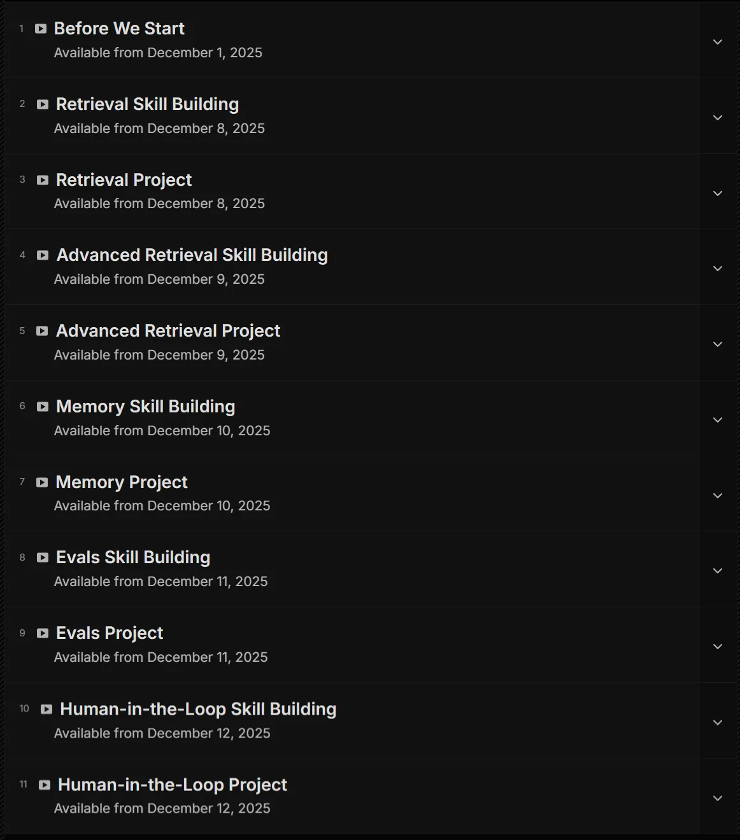
Task: Expand the Retrieval Project chevron
Action: pyautogui.click(x=718, y=193)
